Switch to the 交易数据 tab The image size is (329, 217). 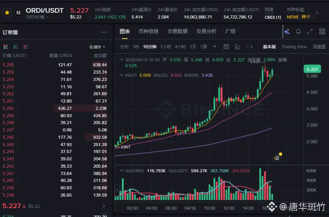pyautogui.click(x=177, y=32)
